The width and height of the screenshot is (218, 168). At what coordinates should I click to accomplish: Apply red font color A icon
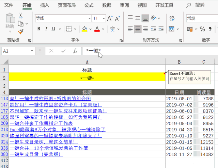click(97, 29)
